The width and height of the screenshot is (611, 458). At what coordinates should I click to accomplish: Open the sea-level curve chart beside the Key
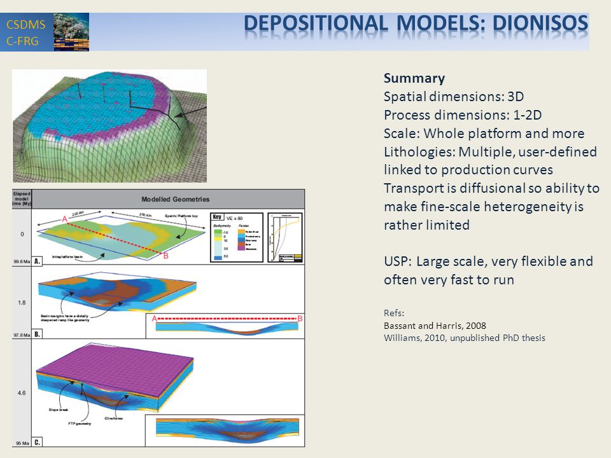tap(285, 237)
